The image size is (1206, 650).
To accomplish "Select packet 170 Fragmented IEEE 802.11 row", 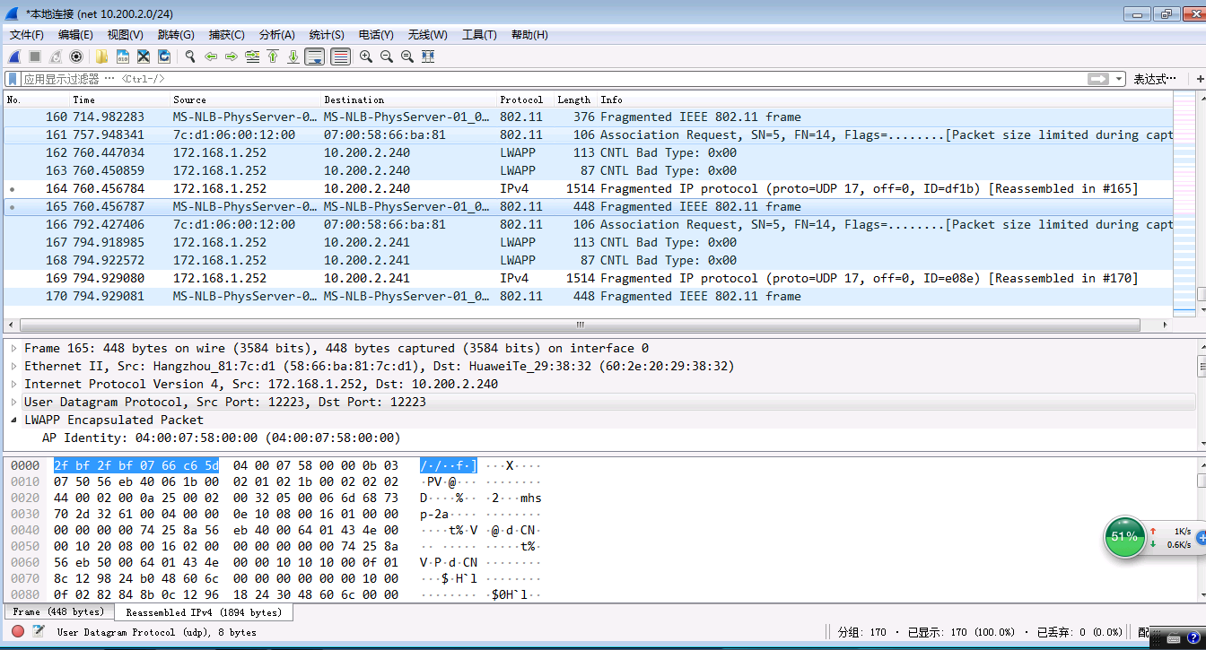I will coord(588,296).
